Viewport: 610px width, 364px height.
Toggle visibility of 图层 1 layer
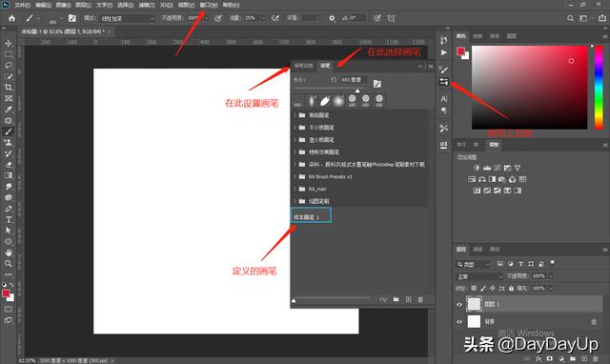pos(459,305)
